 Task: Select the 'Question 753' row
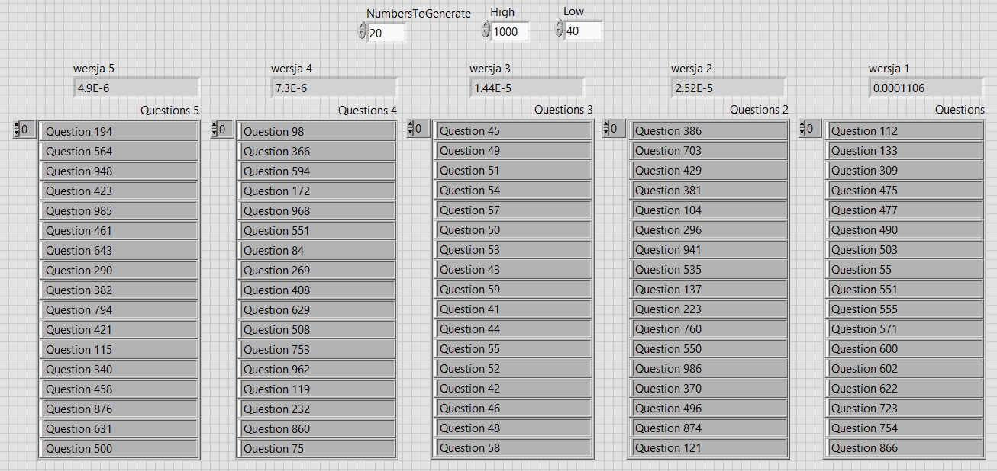tap(318, 349)
